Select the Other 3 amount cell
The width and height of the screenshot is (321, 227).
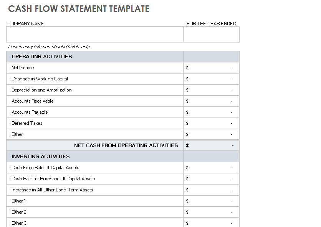coord(211,222)
